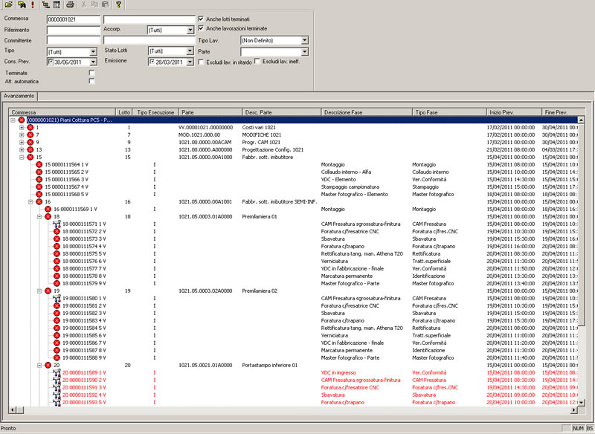The image size is (595, 434).
Task: Enable the 'Escludi lav. in ritardo' checkbox
Action: click(201, 62)
